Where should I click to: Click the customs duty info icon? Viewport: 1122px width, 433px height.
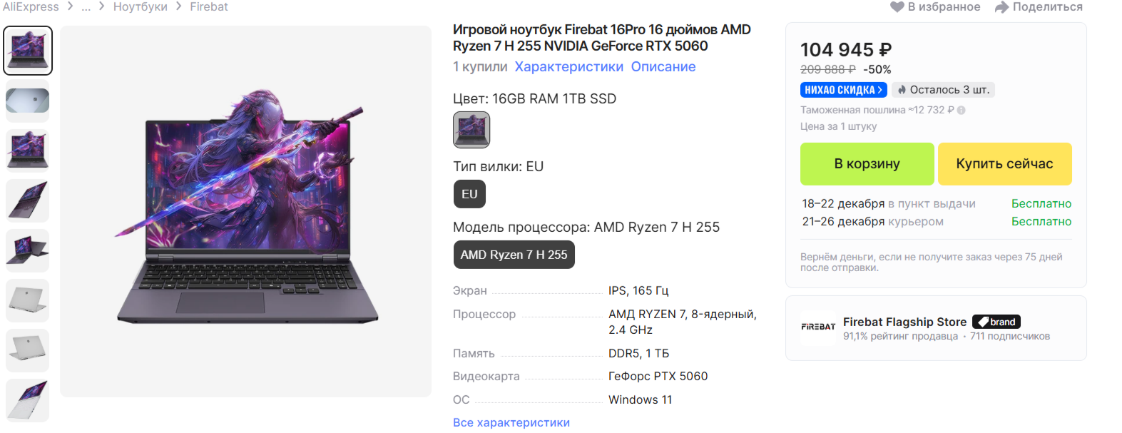coord(962,111)
